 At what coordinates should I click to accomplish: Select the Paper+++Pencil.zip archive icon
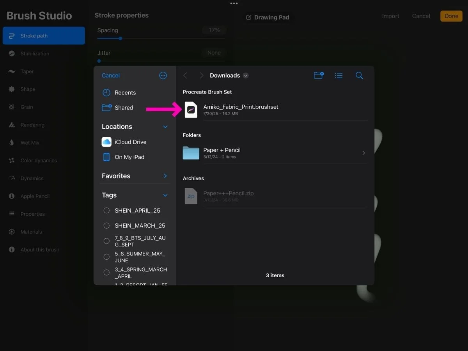coord(191,196)
